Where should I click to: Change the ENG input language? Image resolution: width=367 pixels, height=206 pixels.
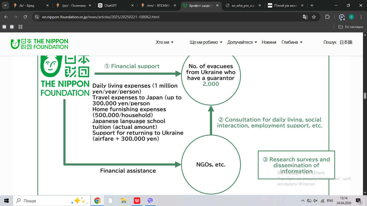point(330,201)
